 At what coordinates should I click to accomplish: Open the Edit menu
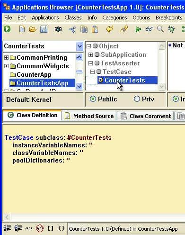[x=22, y=18]
